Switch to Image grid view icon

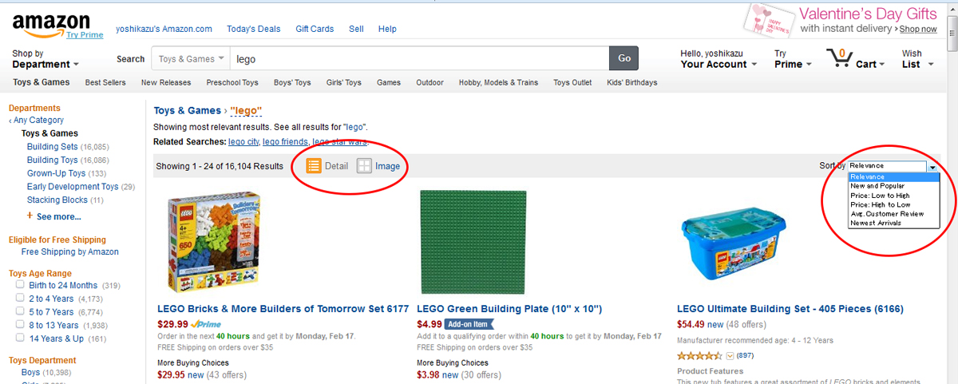tap(364, 166)
